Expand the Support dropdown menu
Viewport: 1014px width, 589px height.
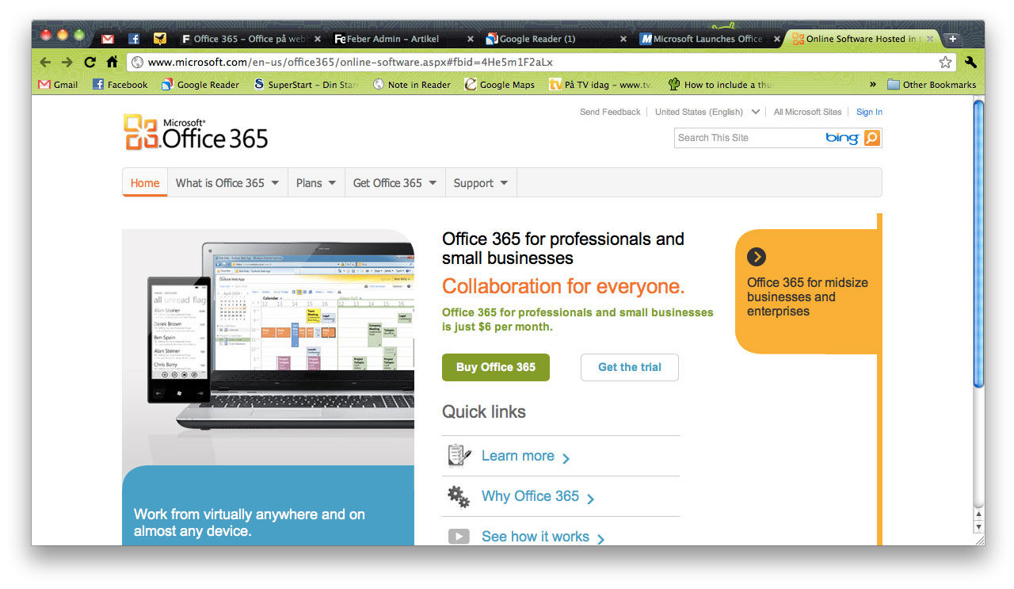pyautogui.click(x=481, y=183)
